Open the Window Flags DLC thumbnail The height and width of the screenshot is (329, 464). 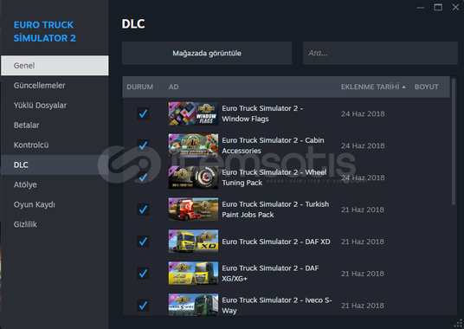(193, 113)
